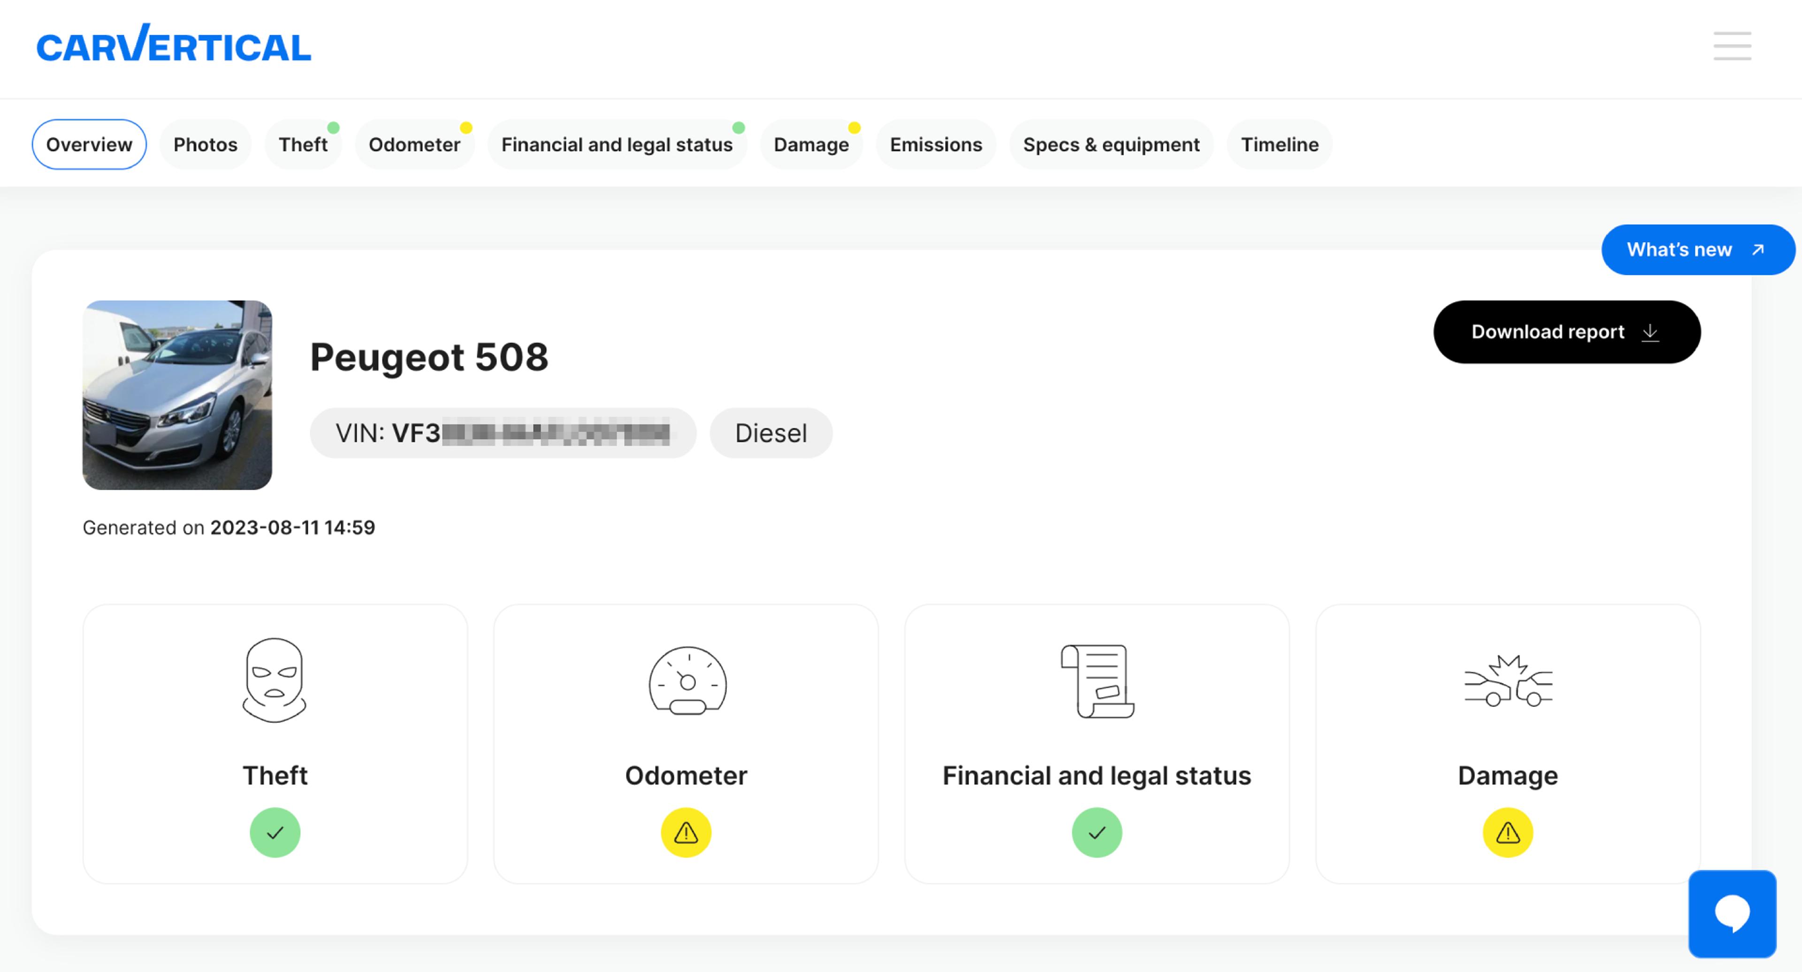Switch to the Photos tab
This screenshot has width=1802, height=972.
coord(205,145)
